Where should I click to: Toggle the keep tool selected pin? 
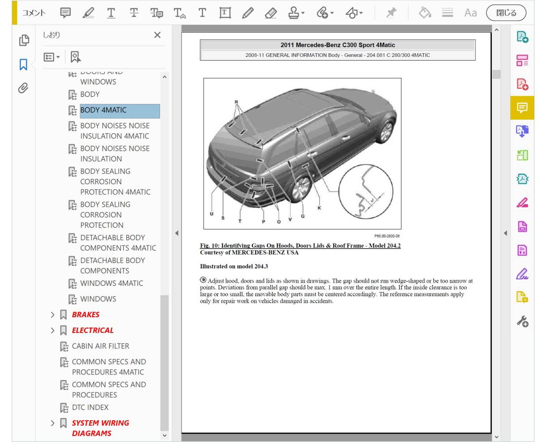point(391,13)
